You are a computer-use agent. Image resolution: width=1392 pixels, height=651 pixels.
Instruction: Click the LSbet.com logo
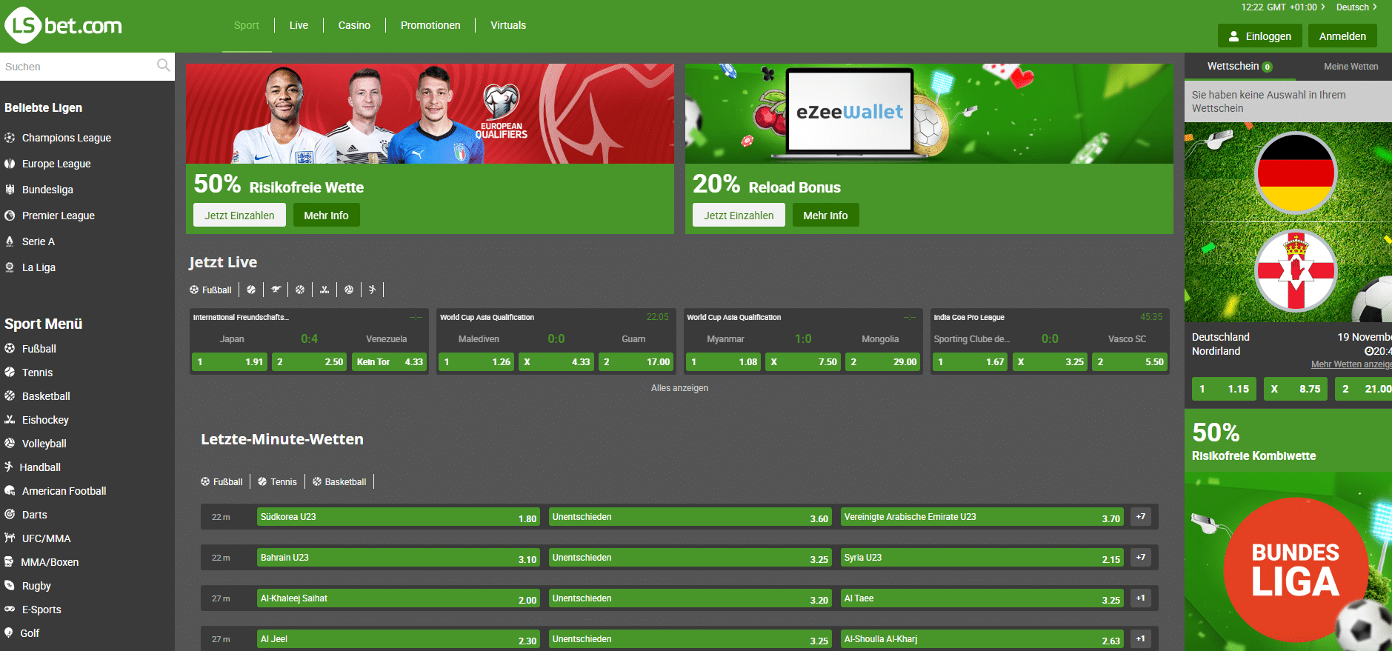[63, 26]
